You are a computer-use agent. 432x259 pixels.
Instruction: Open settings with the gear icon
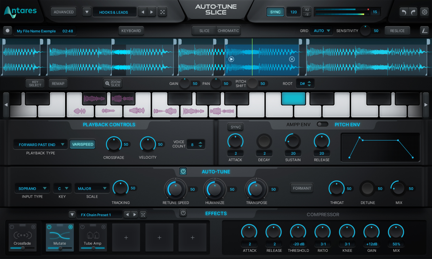coord(424,12)
